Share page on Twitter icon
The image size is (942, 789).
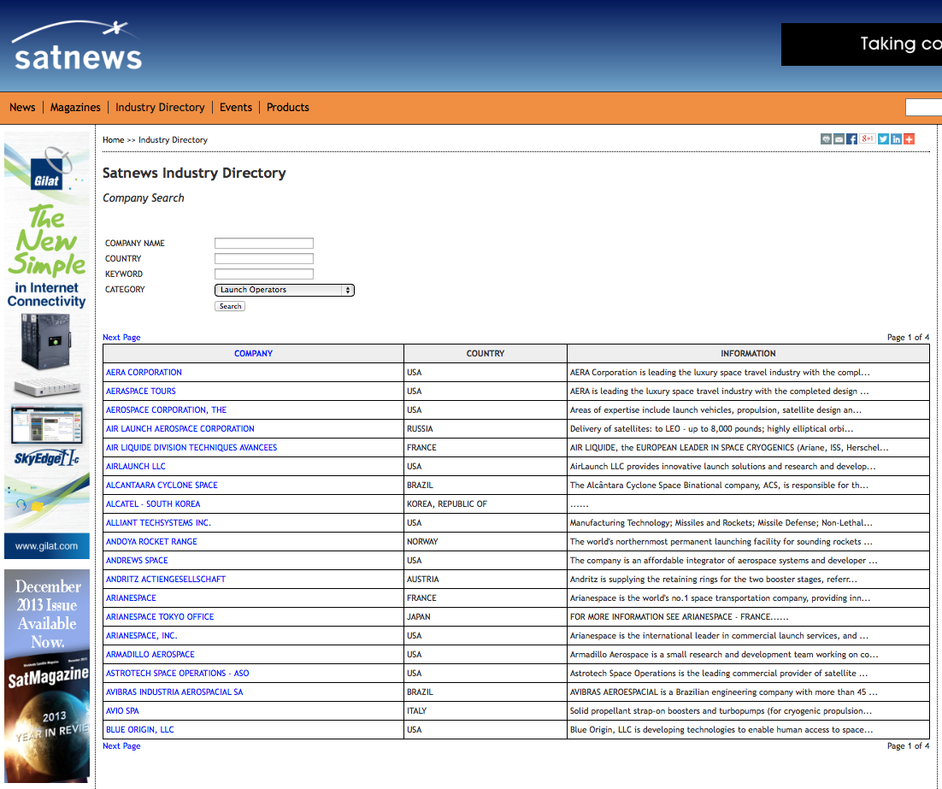click(883, 138)
